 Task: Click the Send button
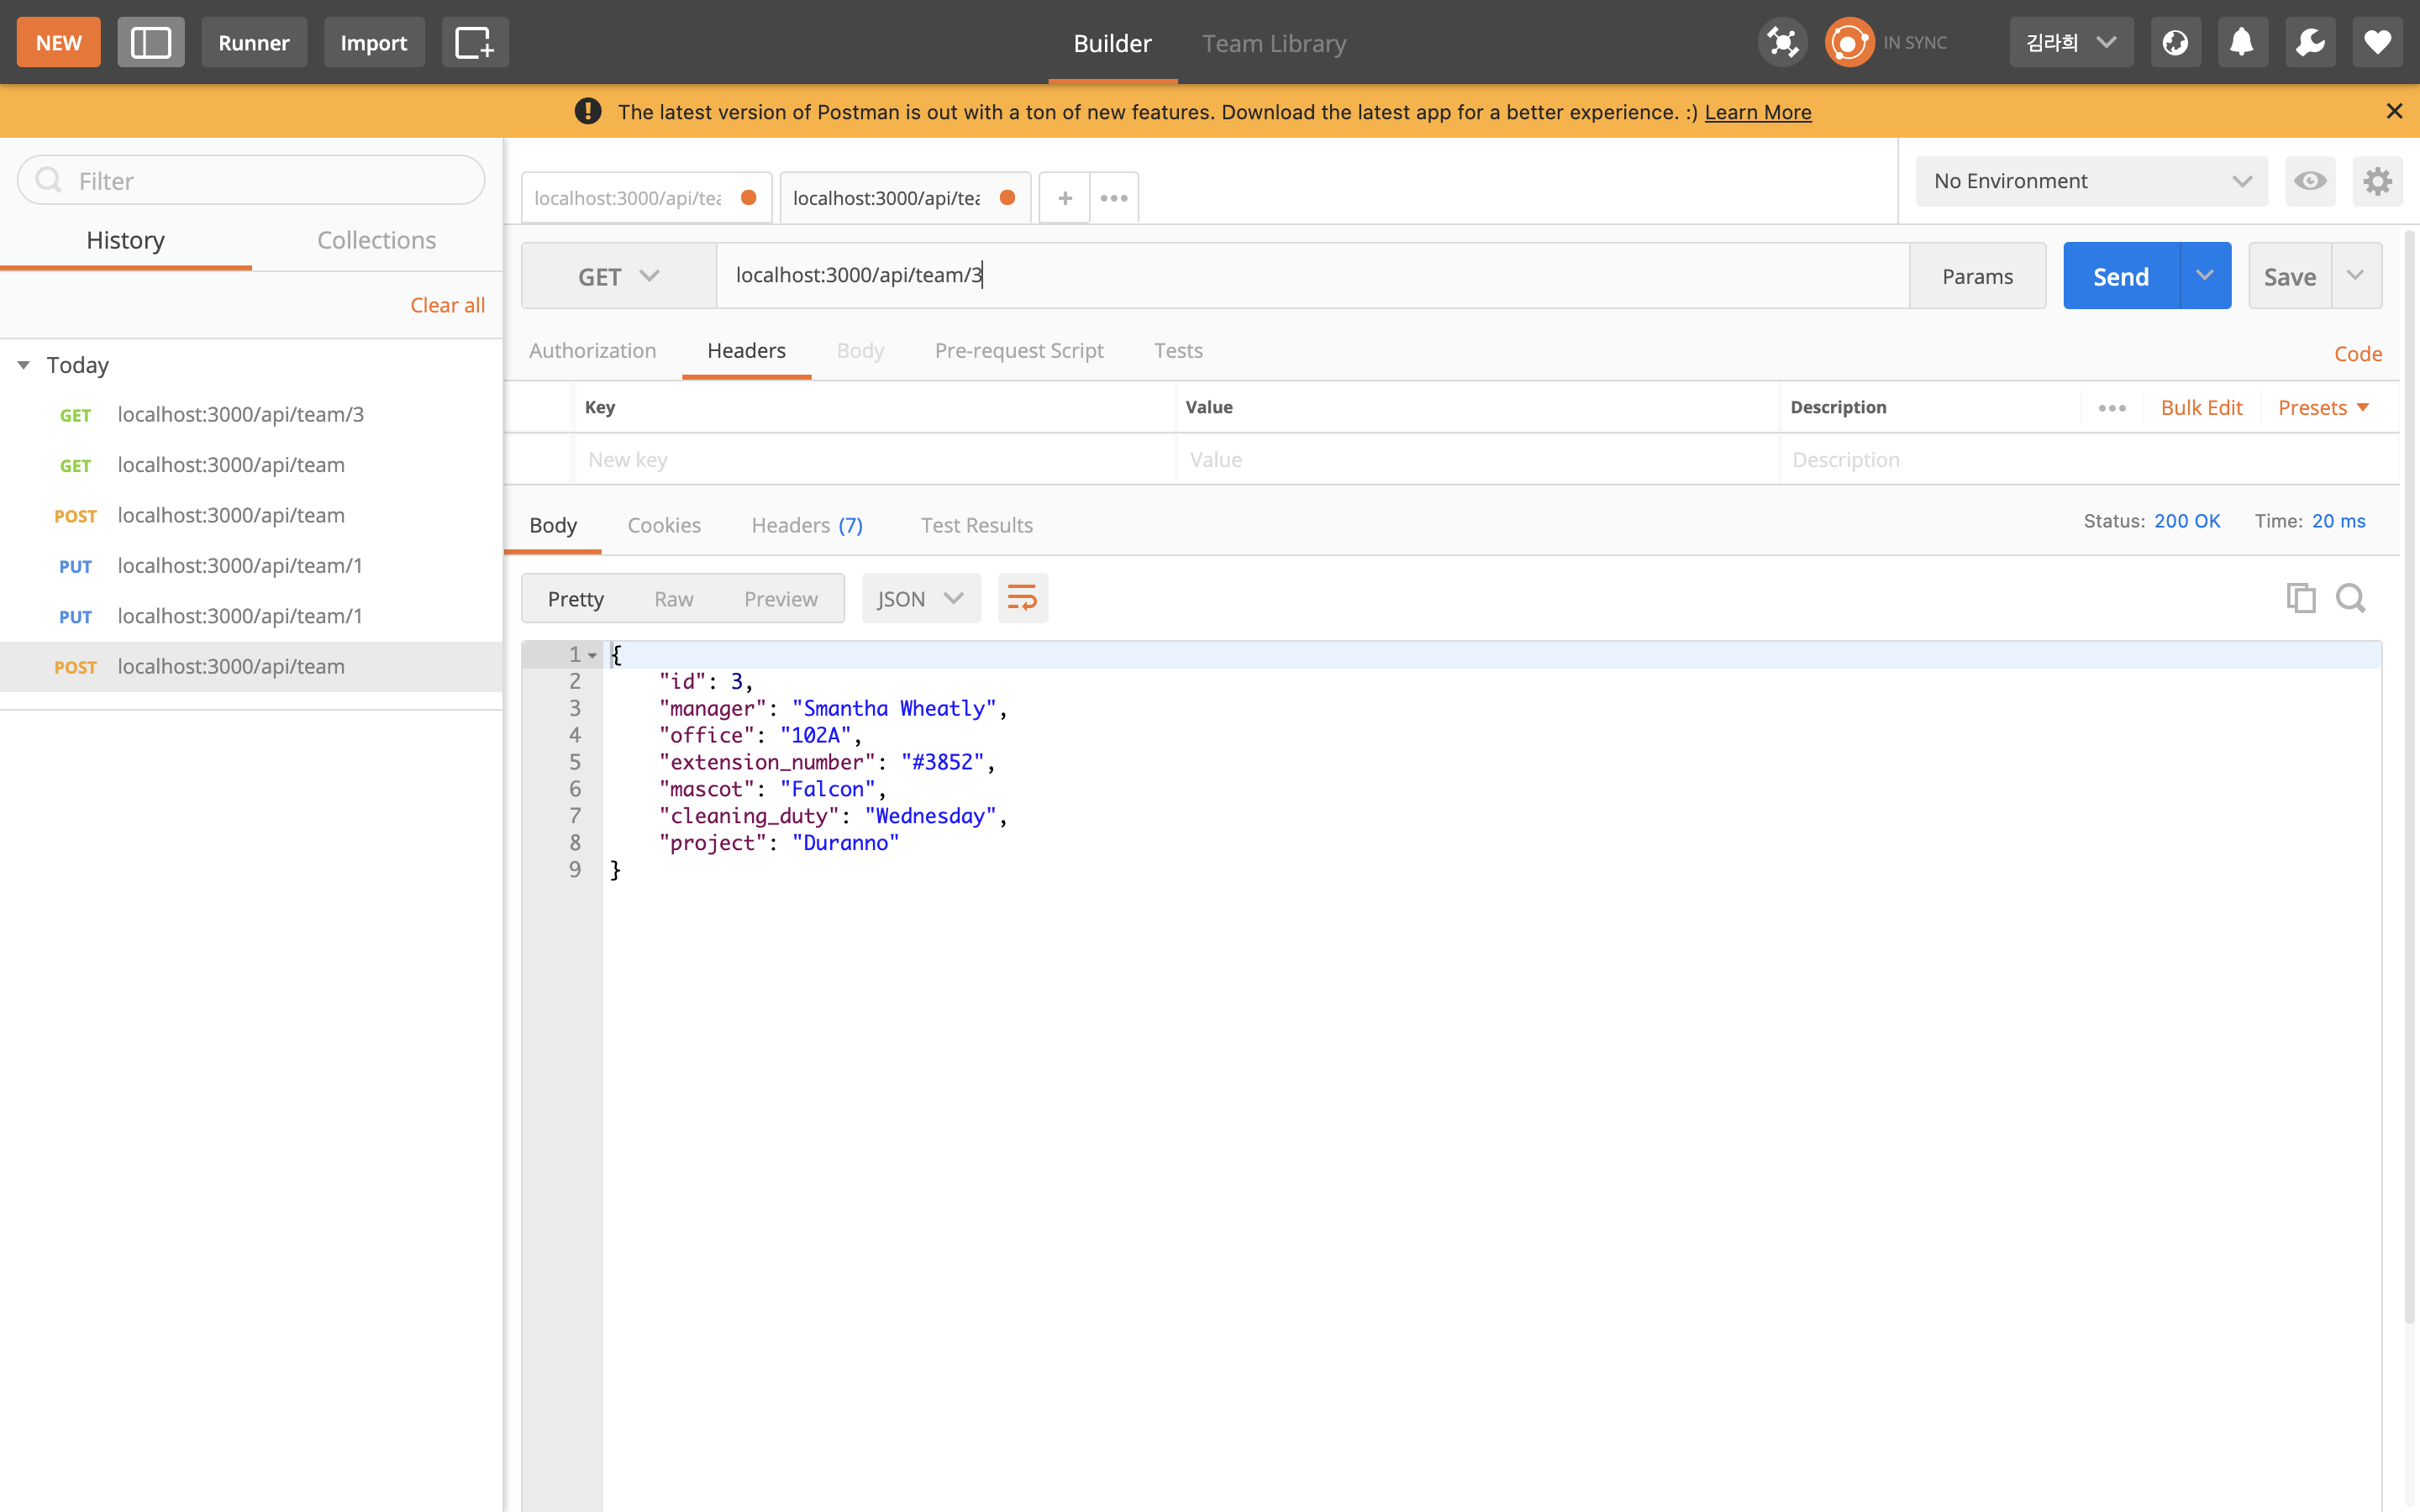(x=2120, y=276)
